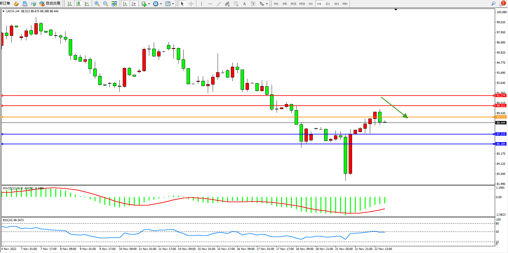The image size is (508, 253).
Task: Switch to the D1 timeframe
Action: click(328, 4)
